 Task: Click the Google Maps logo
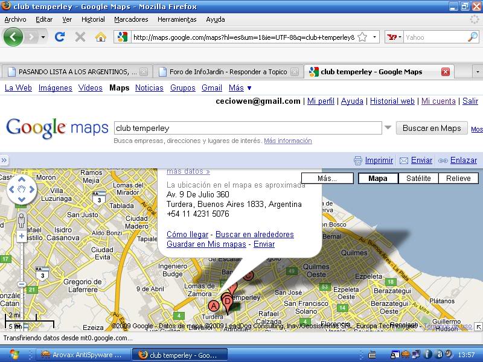point(57,128)
